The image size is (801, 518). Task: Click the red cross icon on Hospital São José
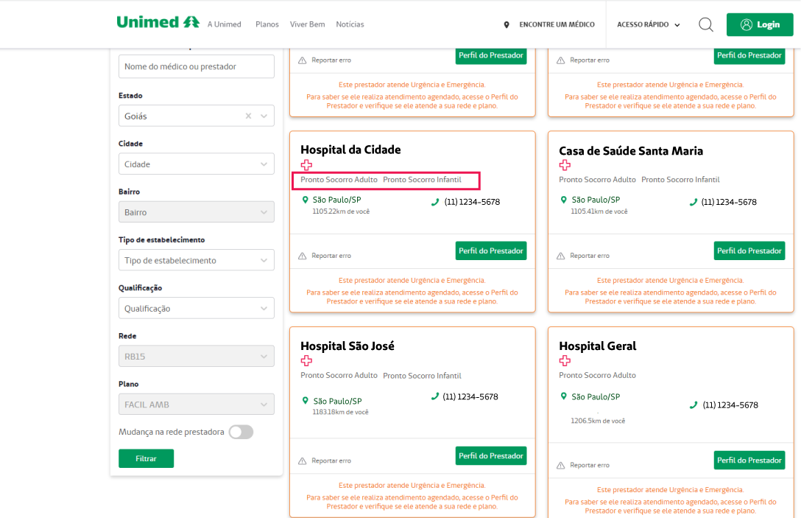click(306, 360)
